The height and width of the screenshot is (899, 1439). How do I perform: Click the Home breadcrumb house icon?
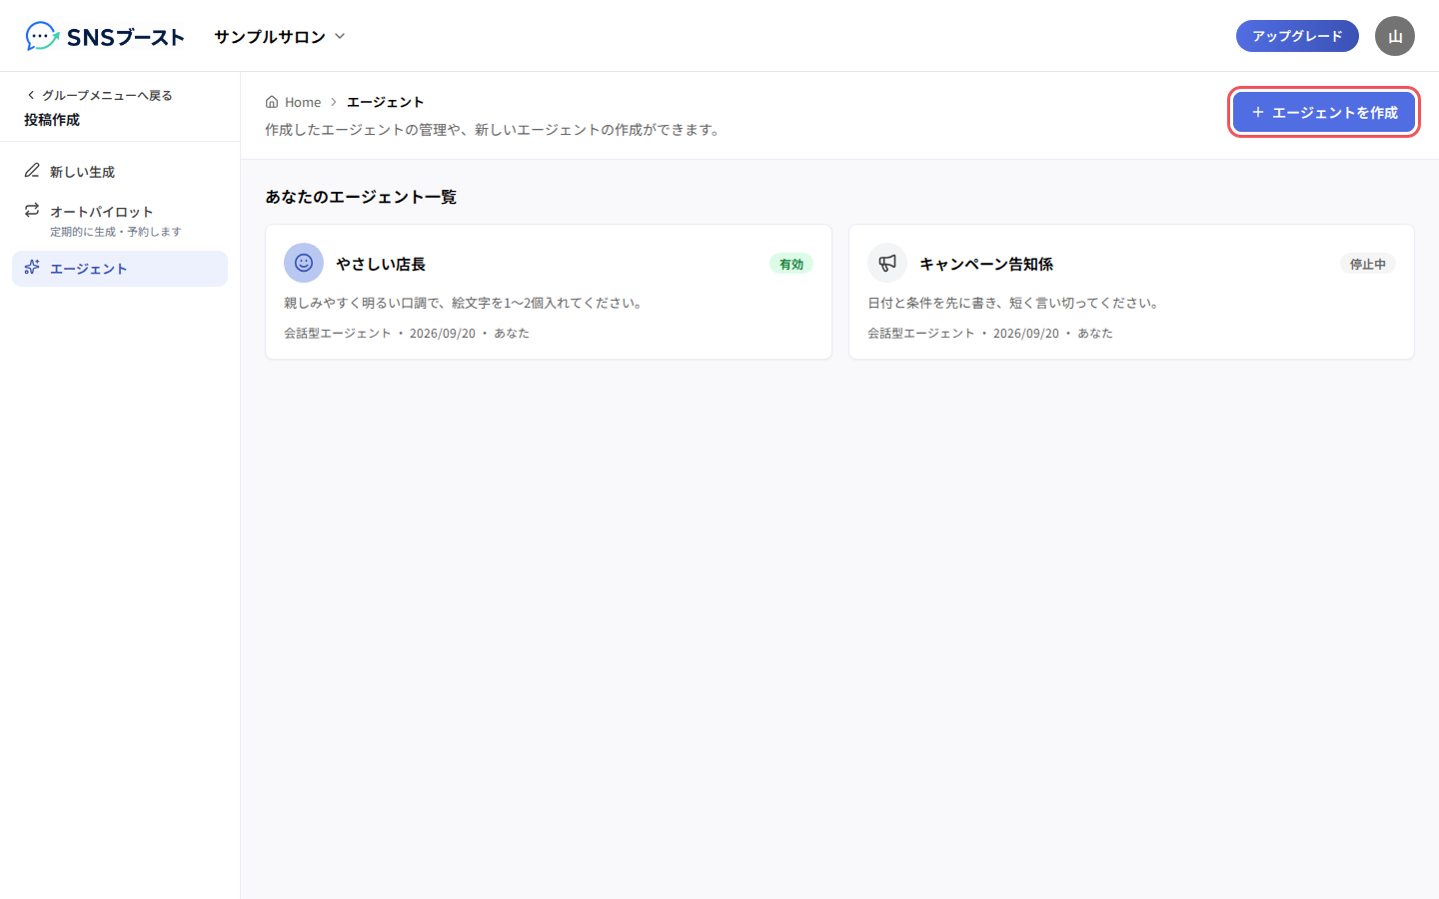[272, 102]
